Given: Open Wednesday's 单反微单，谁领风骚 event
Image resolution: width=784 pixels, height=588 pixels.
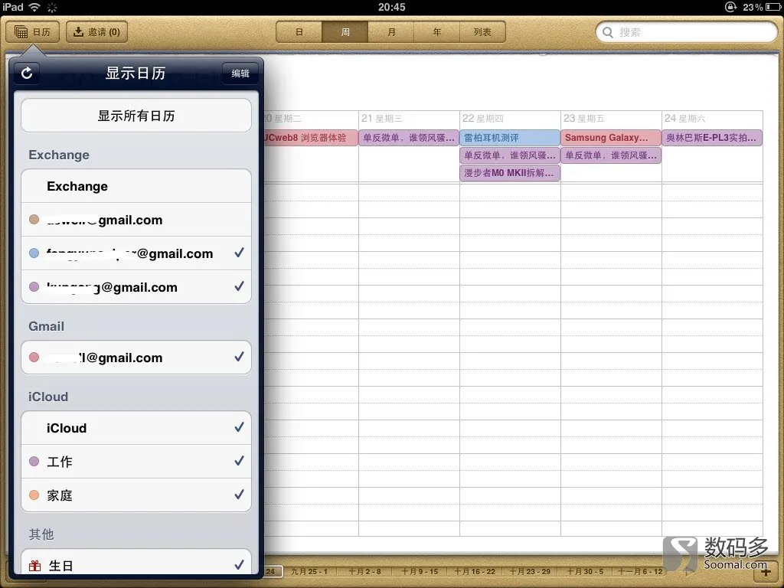Looking at the screenshot, I should 409,138.
